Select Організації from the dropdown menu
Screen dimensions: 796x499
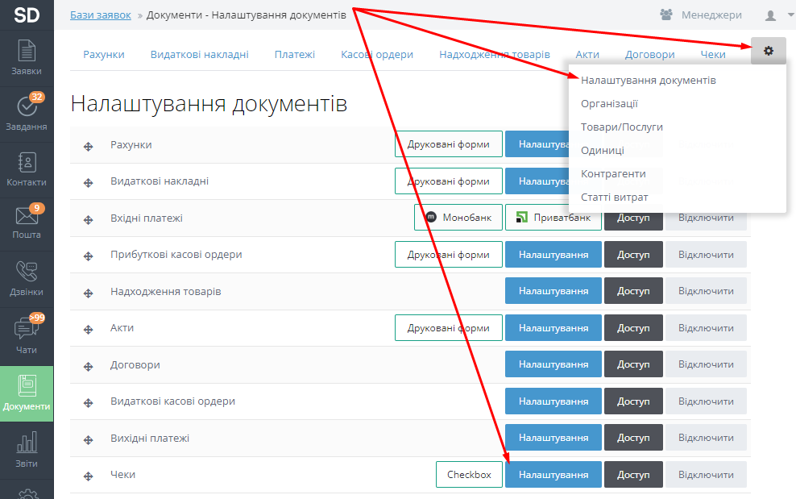609,104
